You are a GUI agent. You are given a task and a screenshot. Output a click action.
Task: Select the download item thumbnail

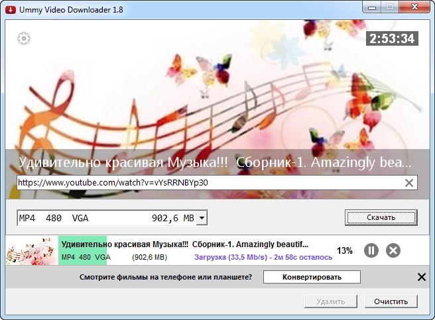click(32, 250)
